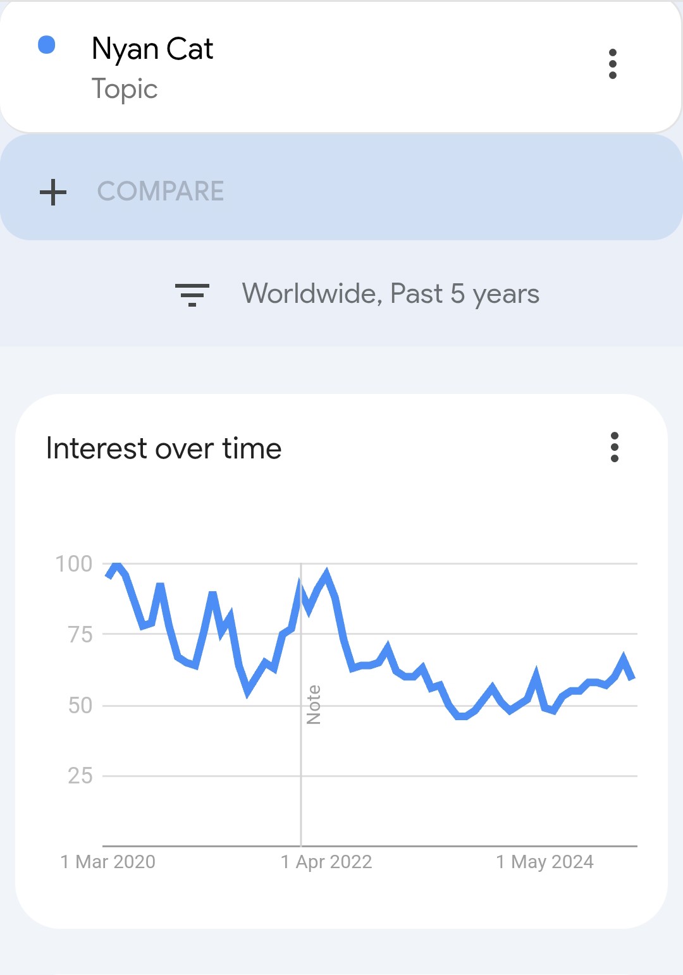The height and width of the screenshot is (975, 683).
Task: Click the Interest over time heading
Action: point(164,448)
